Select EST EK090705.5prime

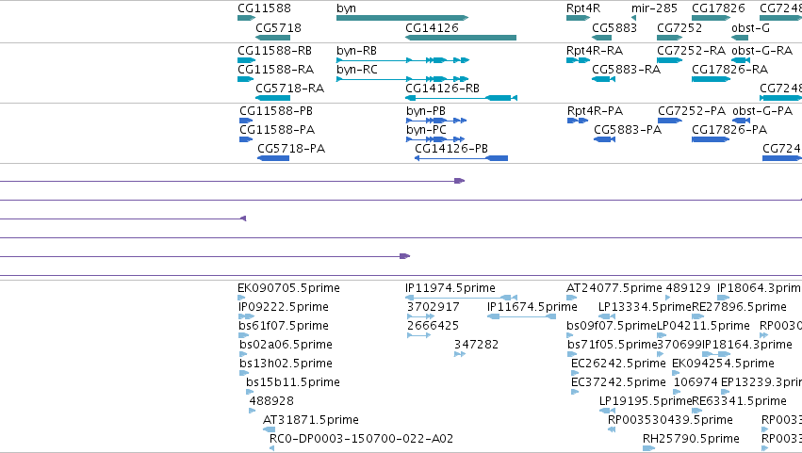tap(288, 288)
